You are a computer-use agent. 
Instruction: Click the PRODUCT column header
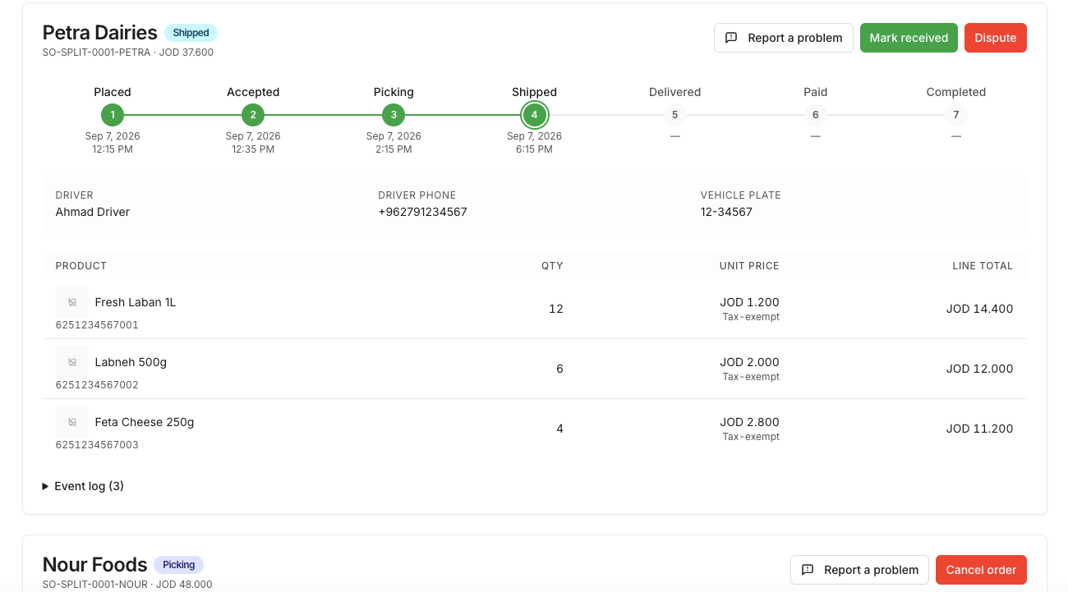click(81, 266)
